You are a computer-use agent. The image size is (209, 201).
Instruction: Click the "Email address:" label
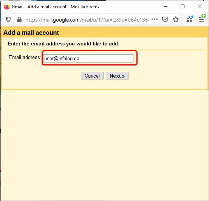[x=25, y=58]
